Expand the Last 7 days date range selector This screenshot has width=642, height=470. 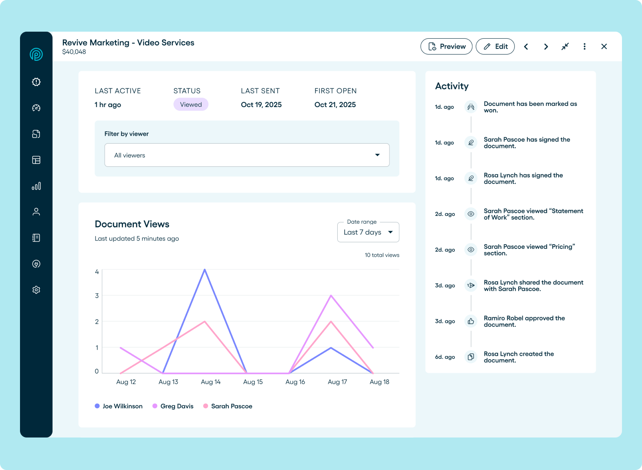coord(368,232)
